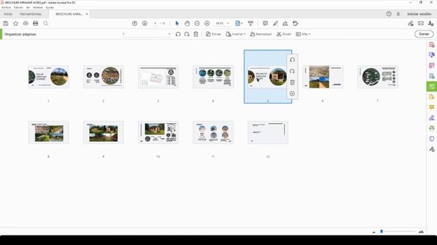Select the Hand pan tool

point(187,24)
